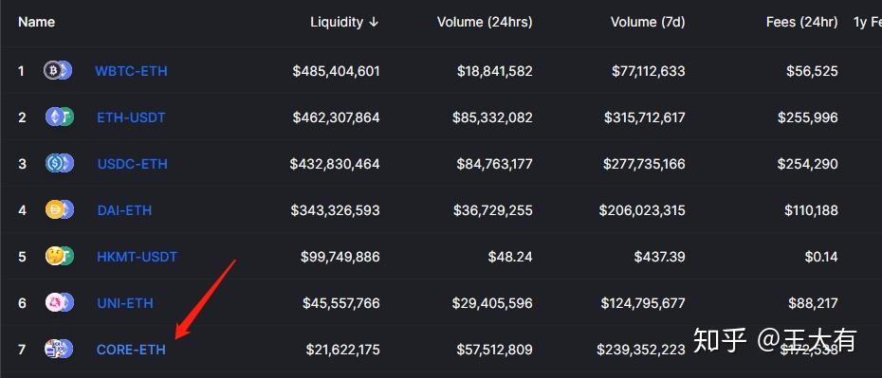882x378 pixels.
Task: Click the ETH-USDT pair token icon
Action: click(x=59, y=117)
